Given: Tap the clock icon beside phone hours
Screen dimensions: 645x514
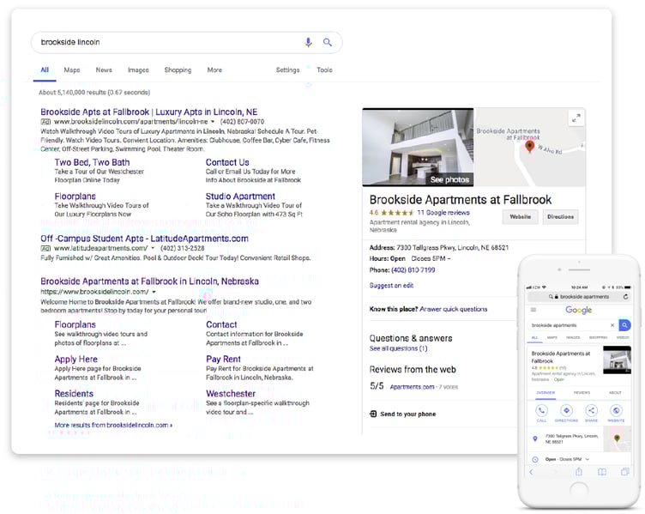Looking at the screenshot, I should click(534, 459).
